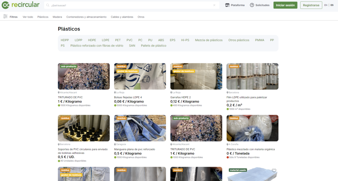Click the Film LDPE utilizado para paletizar title
Image resolution: width=338 pixels, height=181 pixels.
pos(247,99)
